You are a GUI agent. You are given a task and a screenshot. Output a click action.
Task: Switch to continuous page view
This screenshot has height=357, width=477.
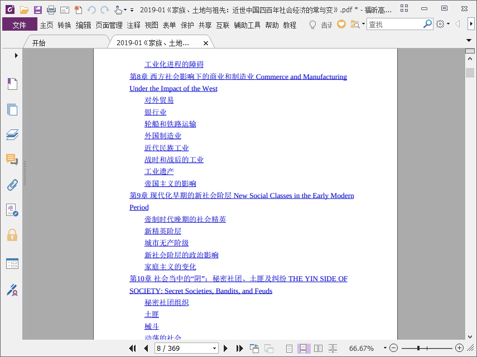[303, 349]
